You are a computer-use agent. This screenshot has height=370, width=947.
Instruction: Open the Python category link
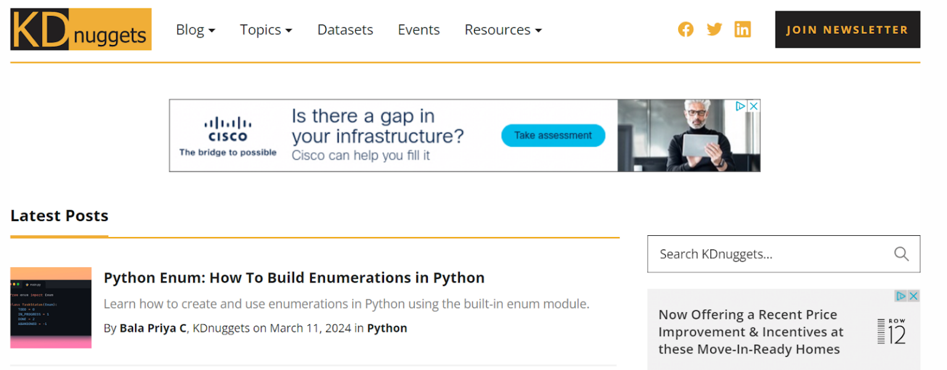click(x=387, y=328)
